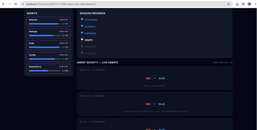Click BLUE in the Round 79 card

point(162,79)
